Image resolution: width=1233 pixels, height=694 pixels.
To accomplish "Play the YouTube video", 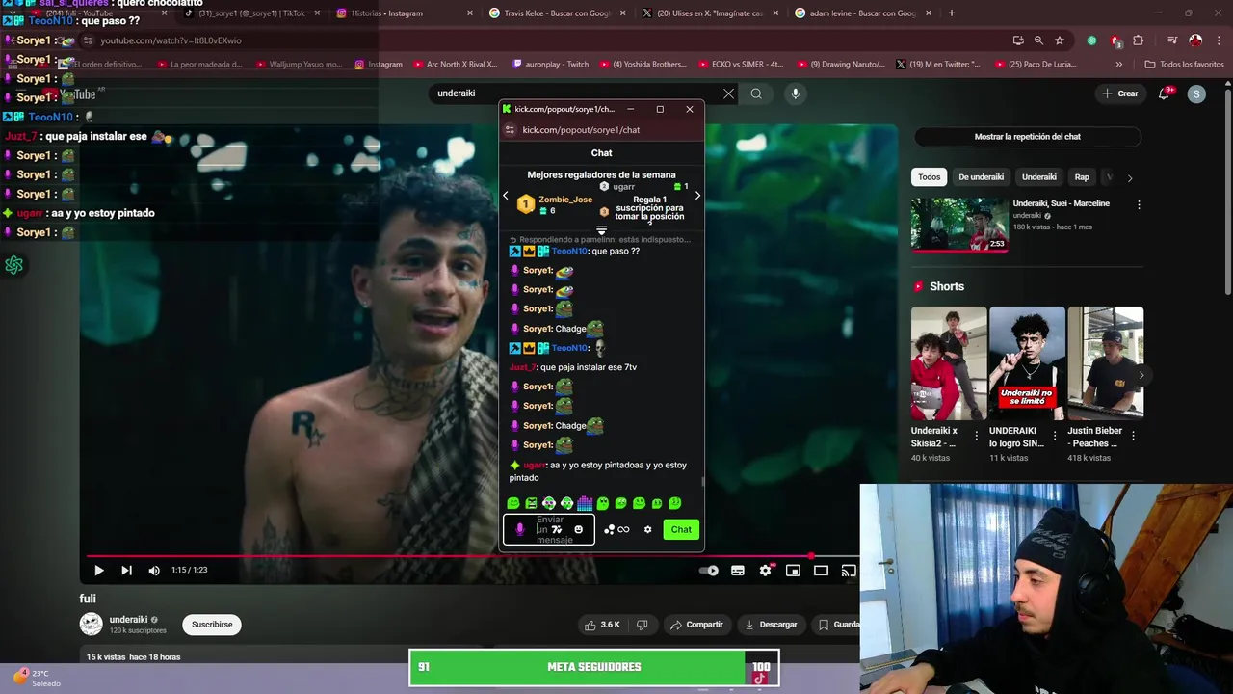I will click(x=98, y=571).
